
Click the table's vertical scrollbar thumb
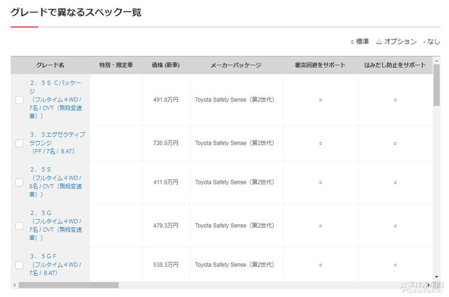tap(437, 84)
